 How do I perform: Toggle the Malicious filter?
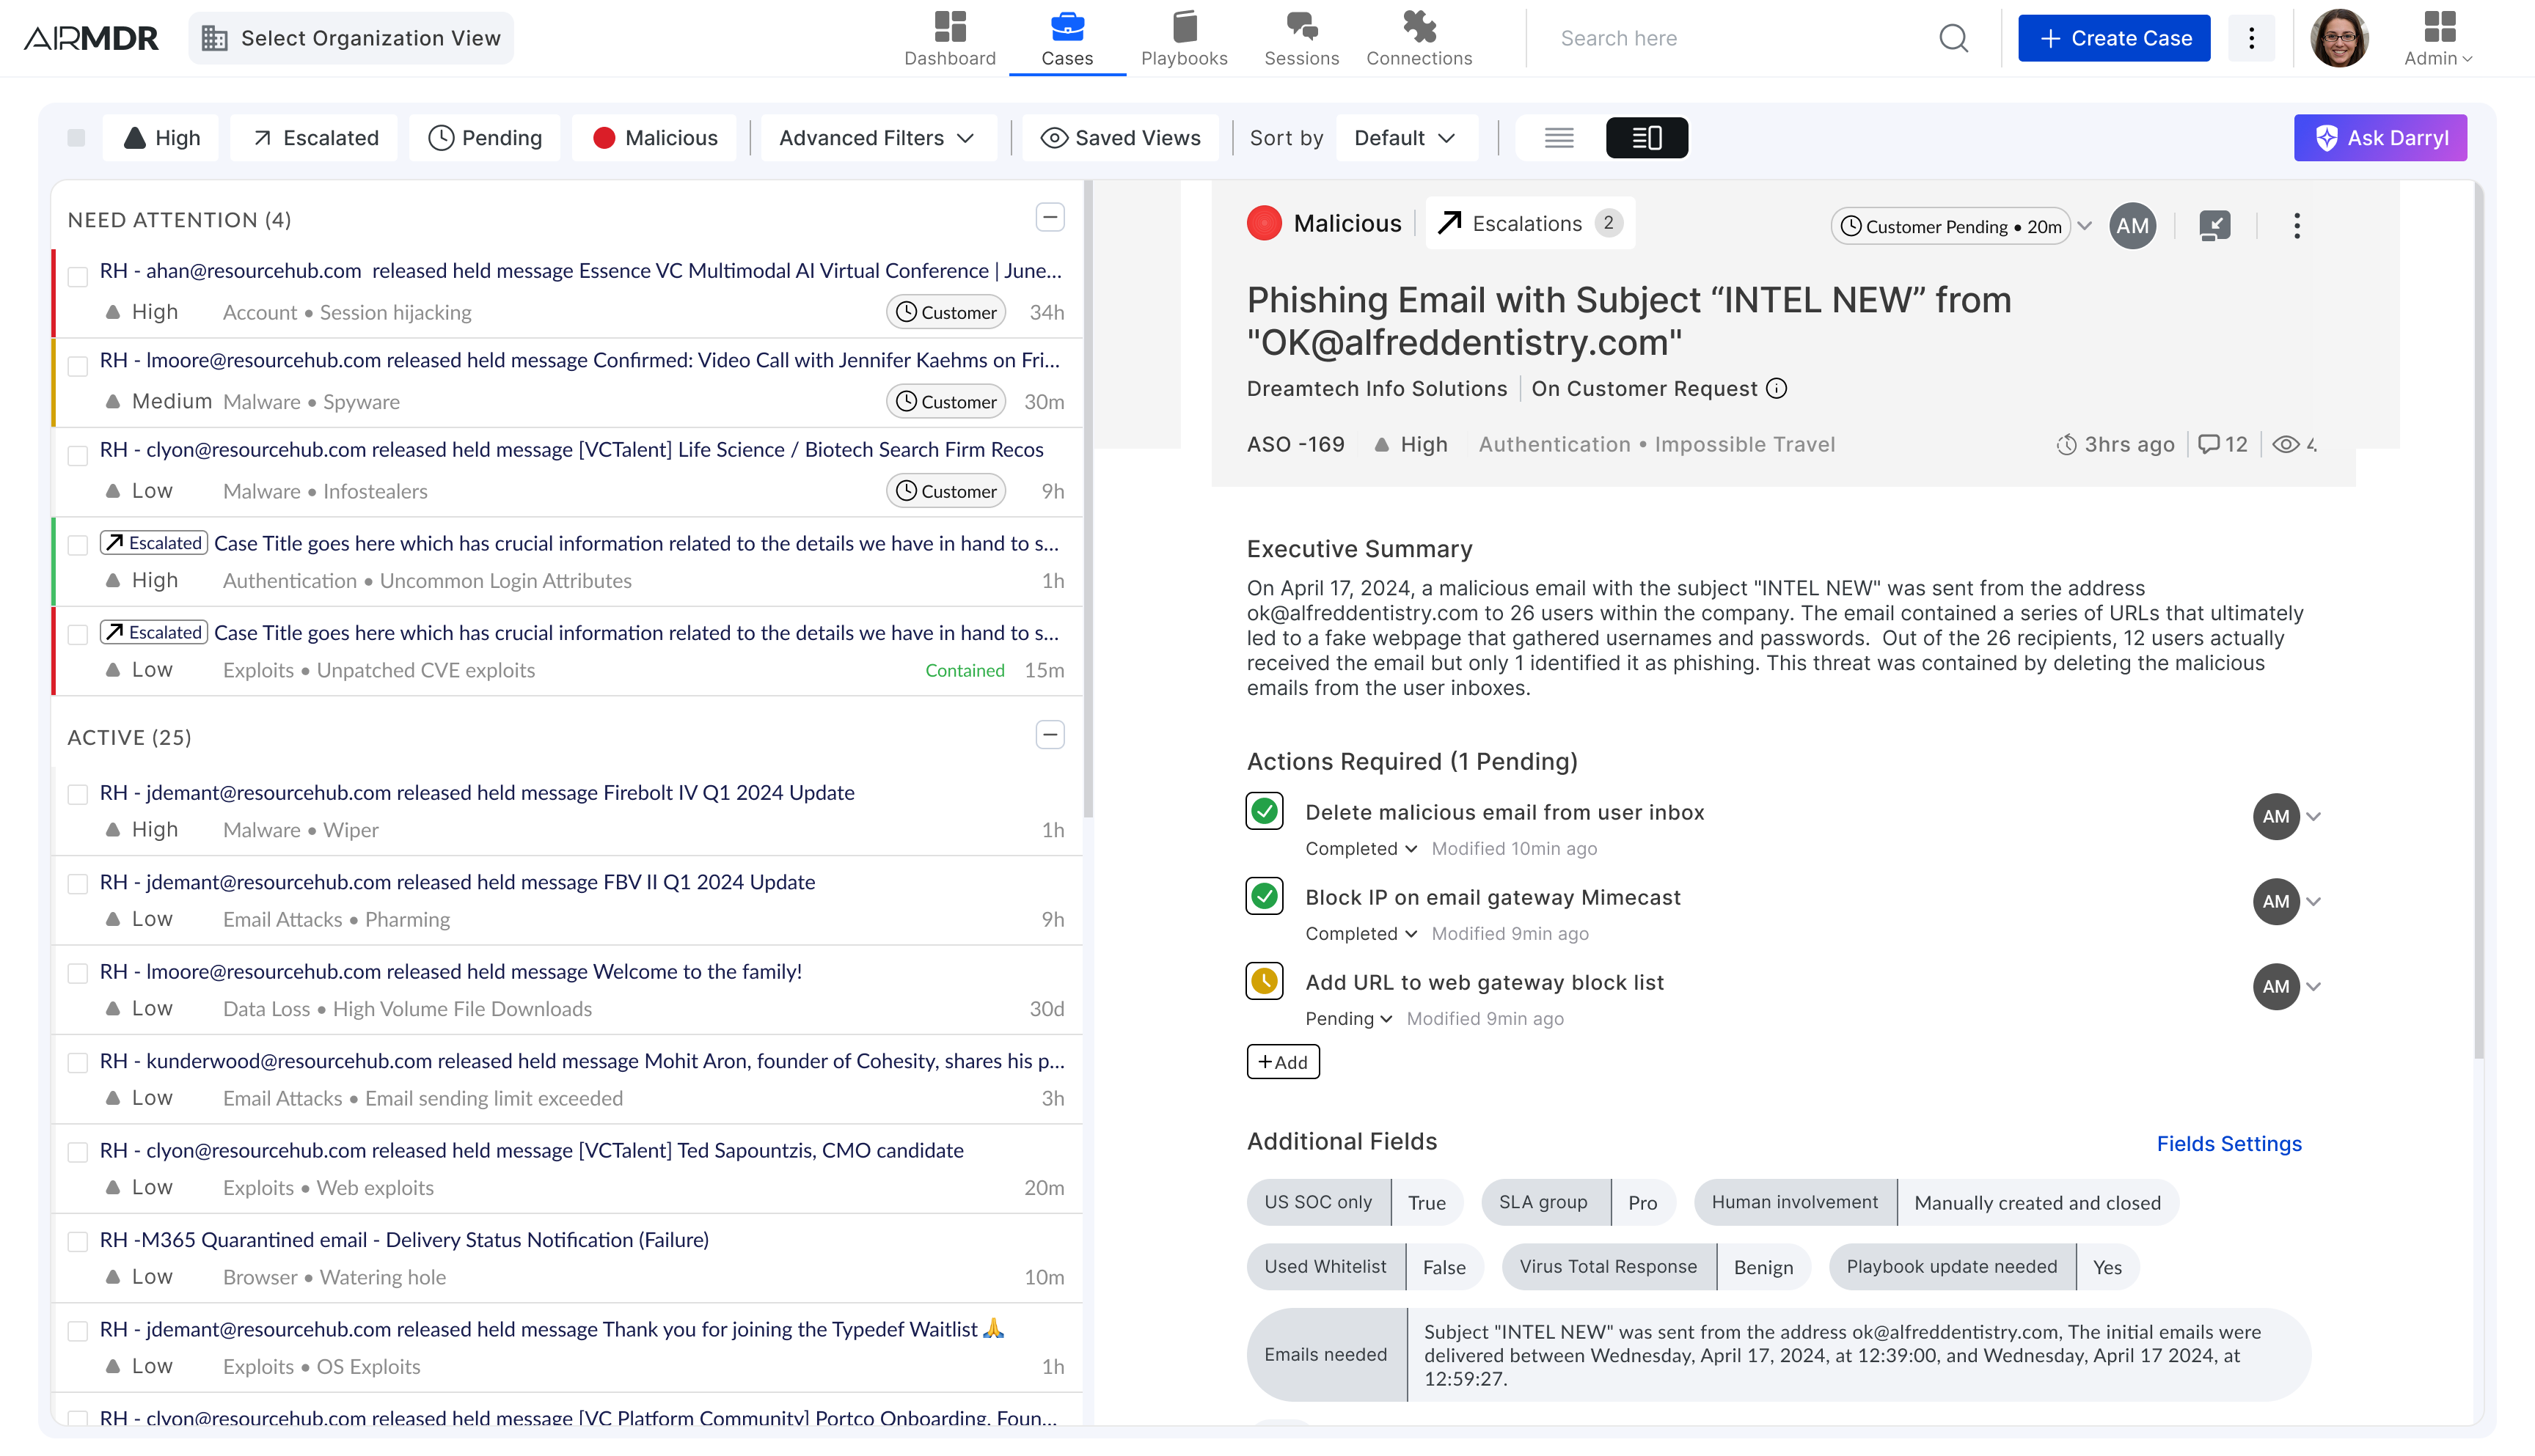point(654,137)
